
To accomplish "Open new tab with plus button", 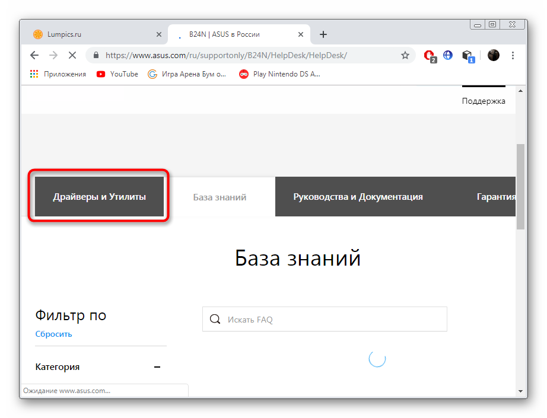I will (x=323, y=34).
